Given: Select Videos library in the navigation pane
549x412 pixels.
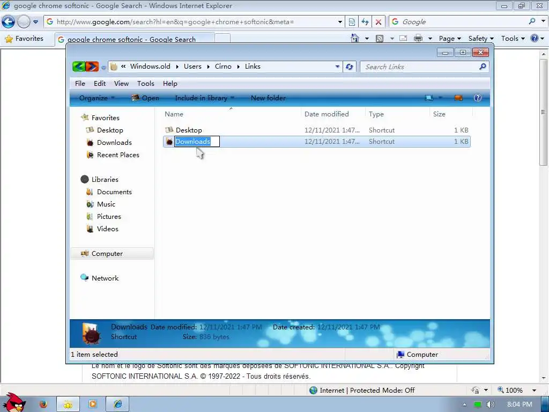Looking at the screenshot, I should pyautogui.click(x=107, y=229).
